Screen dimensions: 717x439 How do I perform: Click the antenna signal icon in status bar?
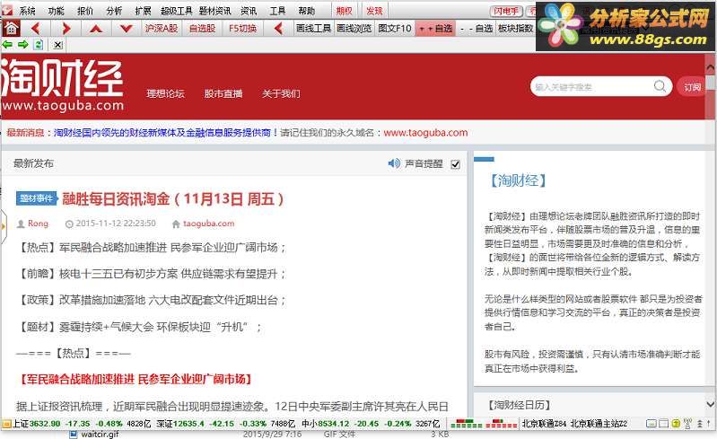tap(687, 424)
